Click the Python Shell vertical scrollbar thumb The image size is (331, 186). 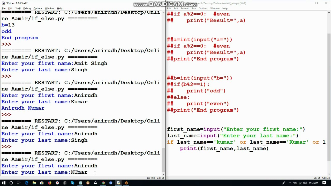tap(163, 161)
